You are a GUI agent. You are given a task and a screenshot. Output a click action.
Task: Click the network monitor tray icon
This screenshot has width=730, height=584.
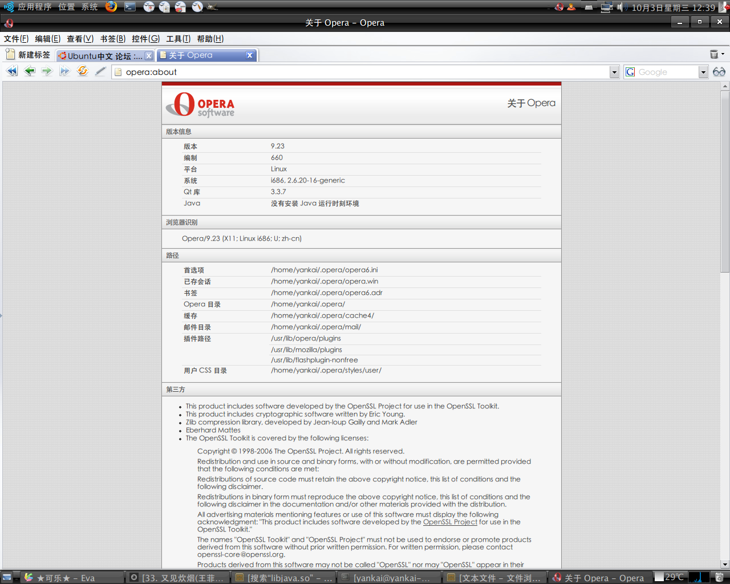click(x=607, y=7)
